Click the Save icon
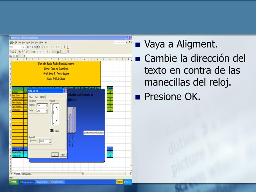This screenshot has height=192, width=256. click(x=15, y=52)
